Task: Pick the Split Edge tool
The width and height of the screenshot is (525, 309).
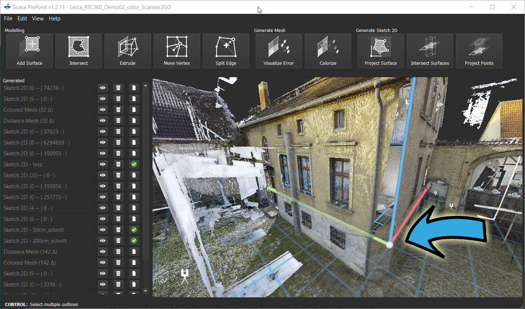Action: coord(226,51)
